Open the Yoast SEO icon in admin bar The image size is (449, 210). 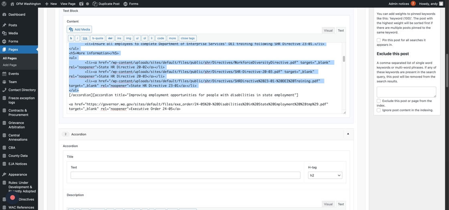pos(81,4)
